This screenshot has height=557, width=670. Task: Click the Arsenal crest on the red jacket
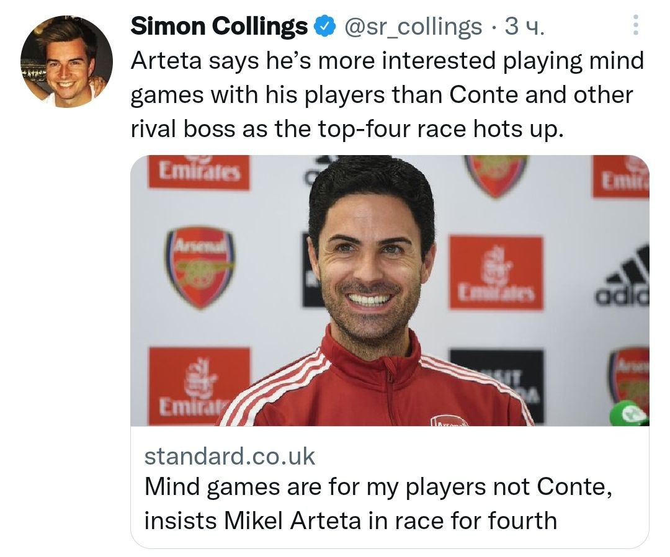(x=450, y=421)
